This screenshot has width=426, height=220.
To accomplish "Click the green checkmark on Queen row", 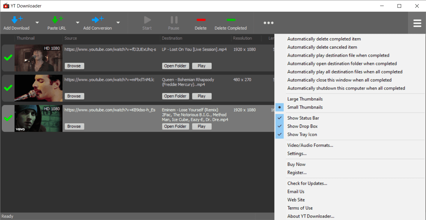I will (x=8, y=88).
